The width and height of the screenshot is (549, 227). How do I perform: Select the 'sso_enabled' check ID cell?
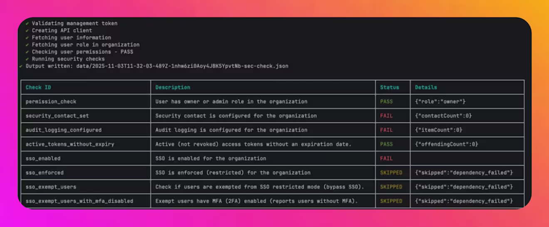pyautogui.click(x=86, y=158)
